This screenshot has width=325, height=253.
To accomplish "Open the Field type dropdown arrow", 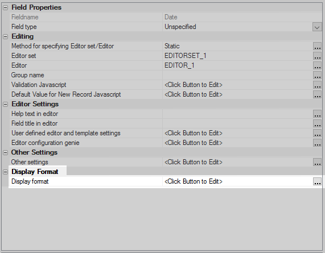I will pyautogui.click(x=317, y=27).
